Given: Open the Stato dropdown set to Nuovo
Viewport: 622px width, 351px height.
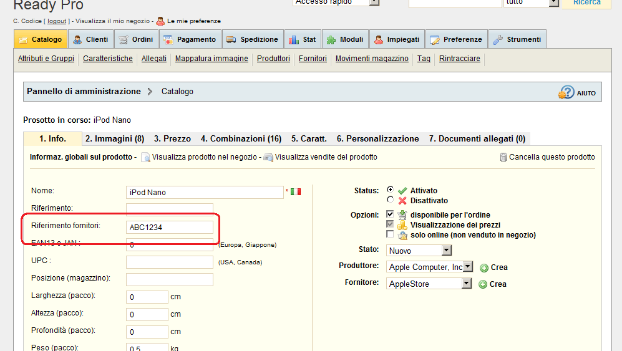Looking at the screenshot, I should pyautogui.click(x=419, y=250).
